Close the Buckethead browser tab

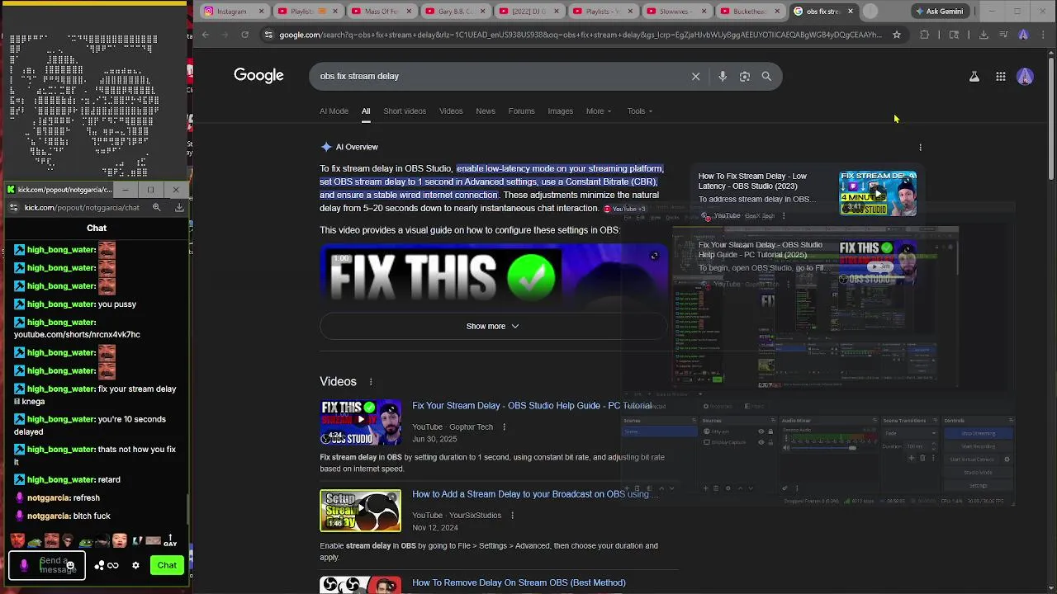click(x=778, y=12)
